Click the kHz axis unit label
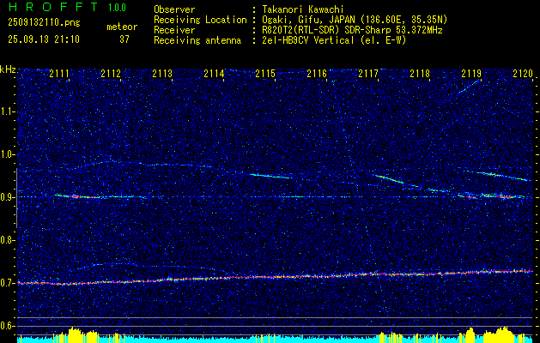 (9, 69)
